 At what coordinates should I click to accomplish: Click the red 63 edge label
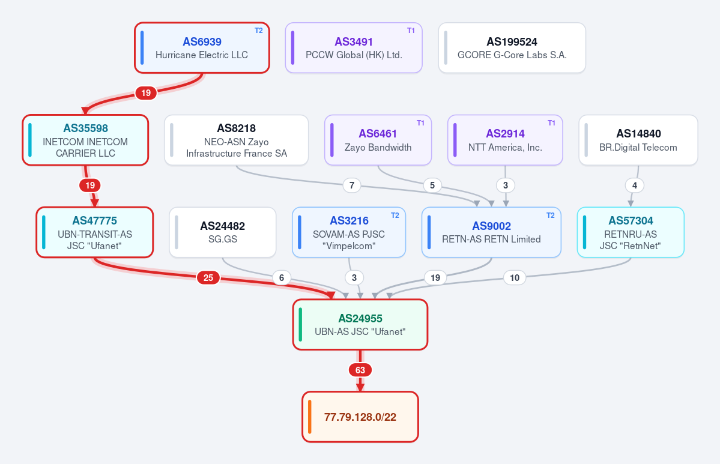tap(360, 370)
